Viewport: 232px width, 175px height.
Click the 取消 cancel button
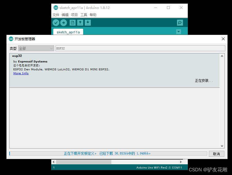216,154
